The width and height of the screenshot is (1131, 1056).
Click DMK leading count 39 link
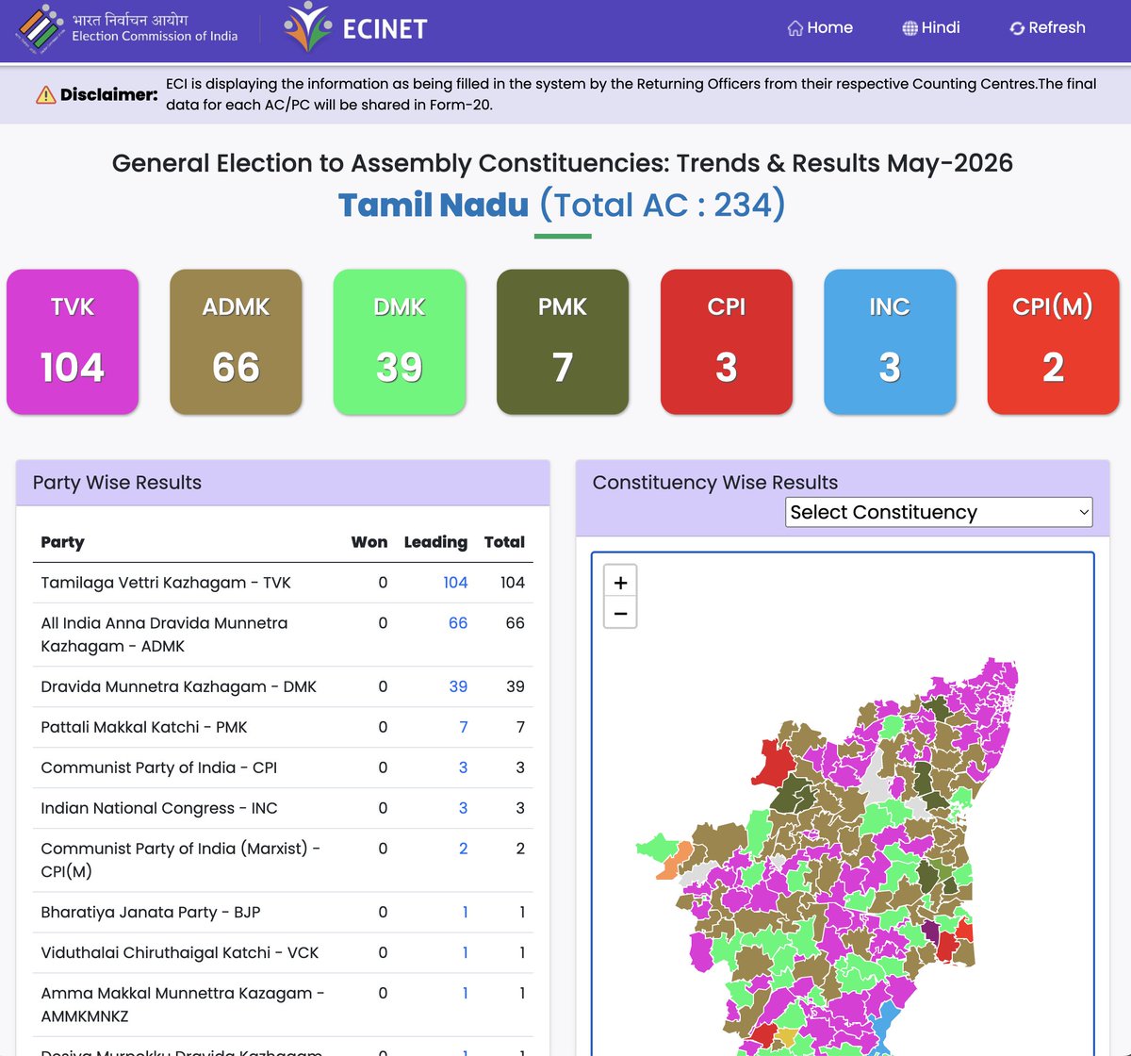pos(458,686)
